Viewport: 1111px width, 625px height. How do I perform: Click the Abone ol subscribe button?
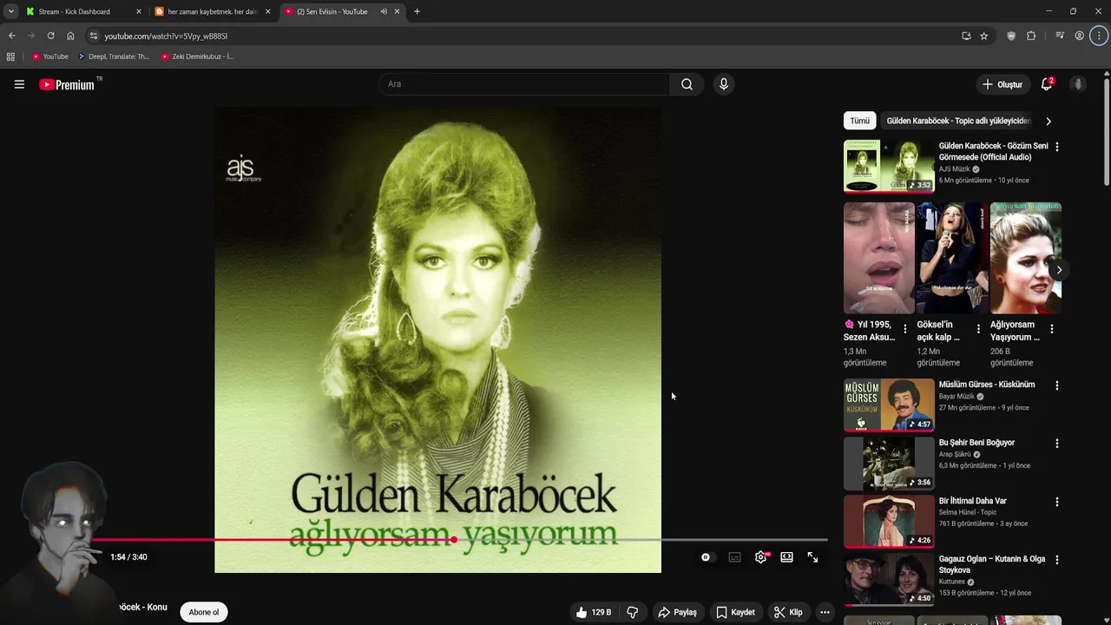[204, 612]
